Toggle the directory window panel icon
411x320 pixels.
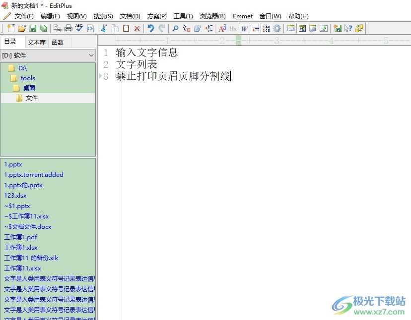point(291,28)
